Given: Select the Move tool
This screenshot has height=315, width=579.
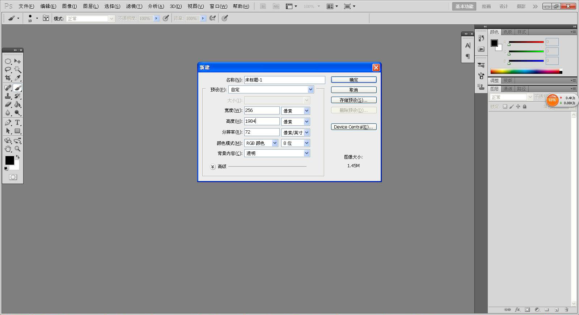Looking at the screenshot, I should (17, 61).
